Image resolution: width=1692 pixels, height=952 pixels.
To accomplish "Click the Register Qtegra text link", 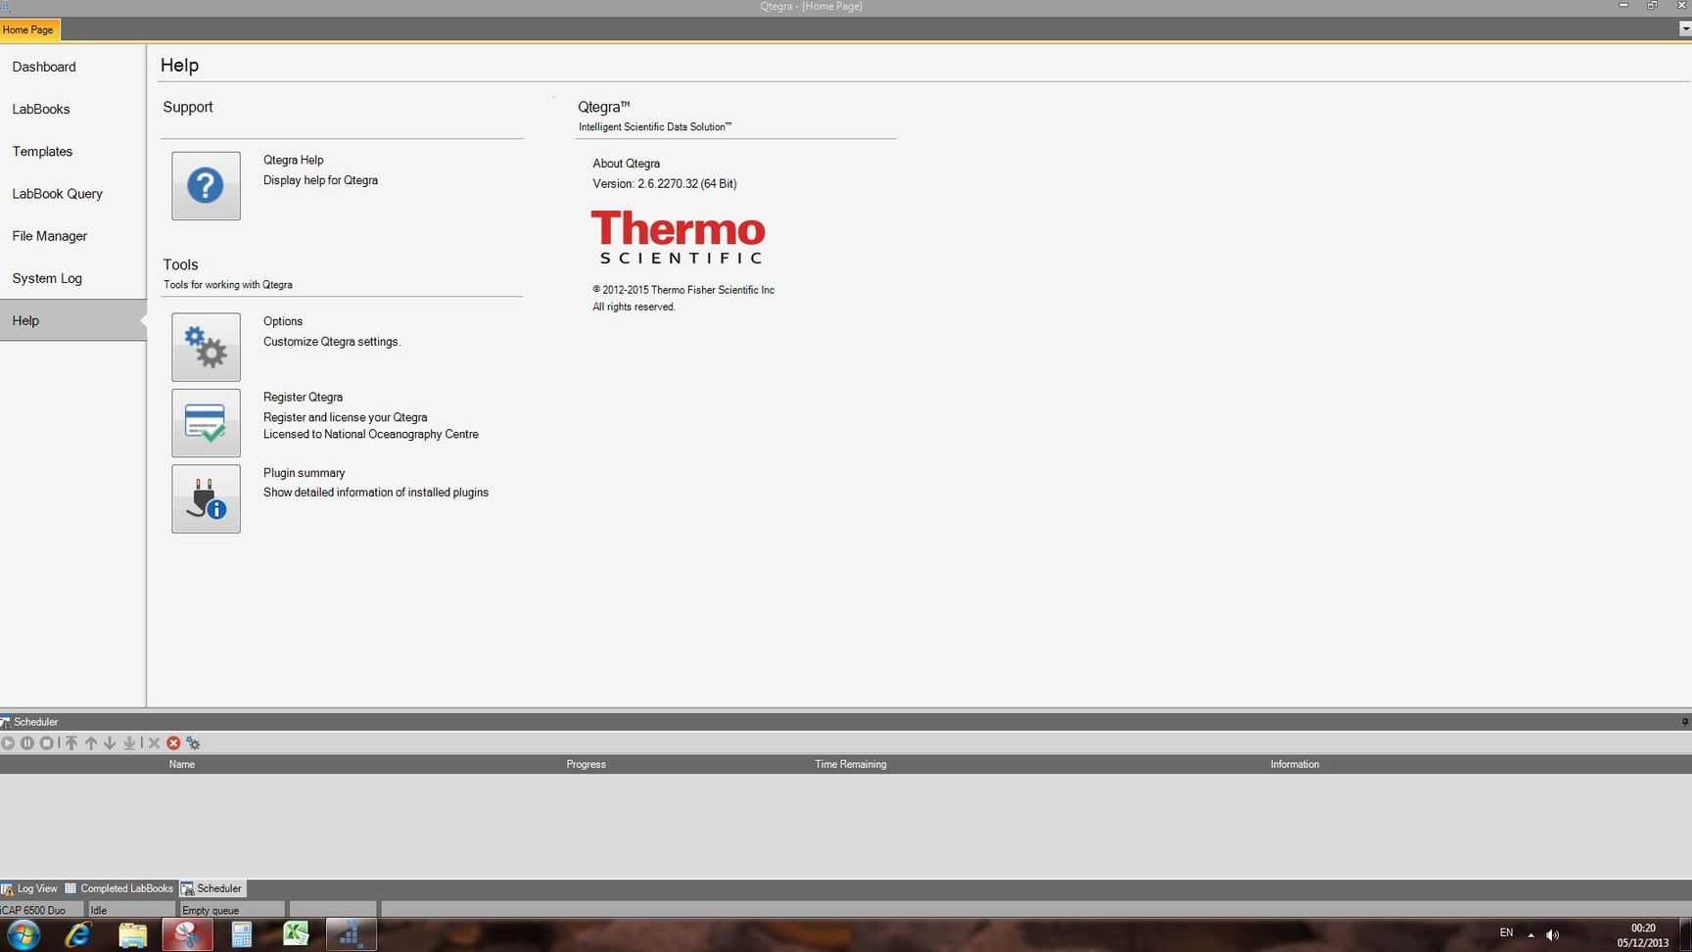I will [x=303, y=397].
